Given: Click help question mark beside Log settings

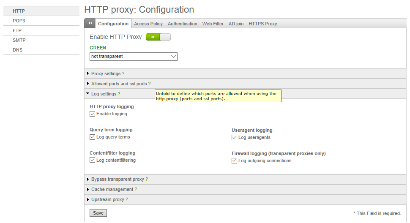Looking at the screenshot, I should pos(119,94).
